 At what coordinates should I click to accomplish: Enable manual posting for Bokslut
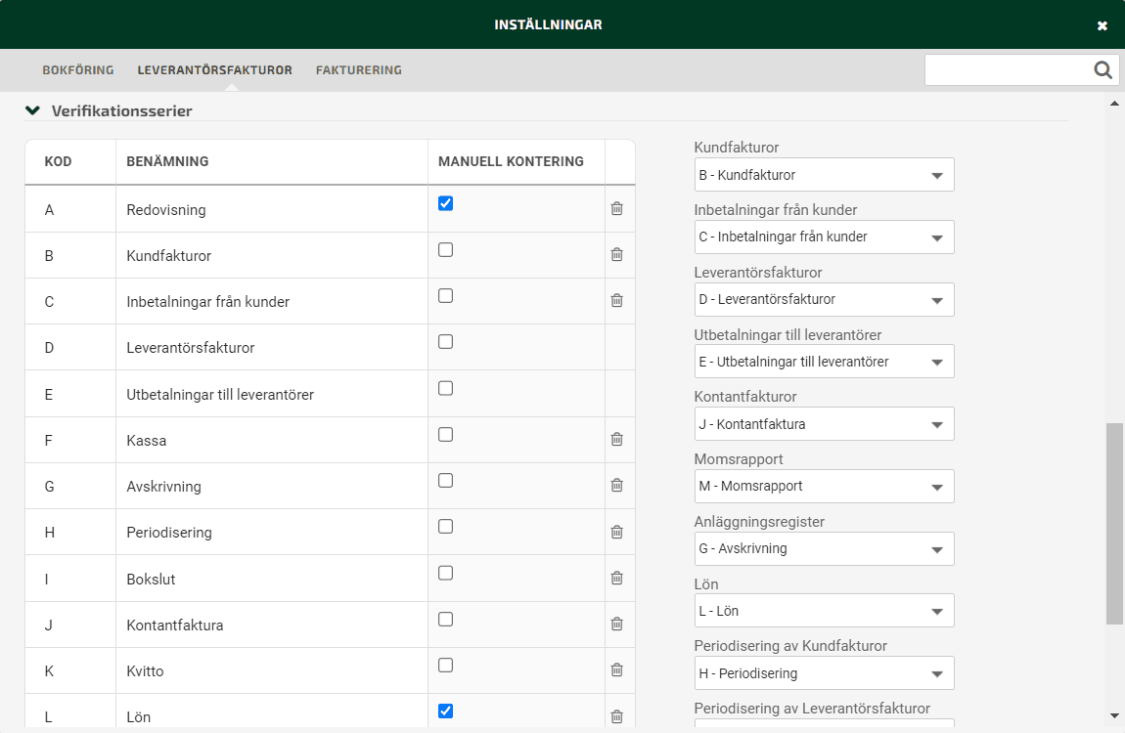(445, 574)
